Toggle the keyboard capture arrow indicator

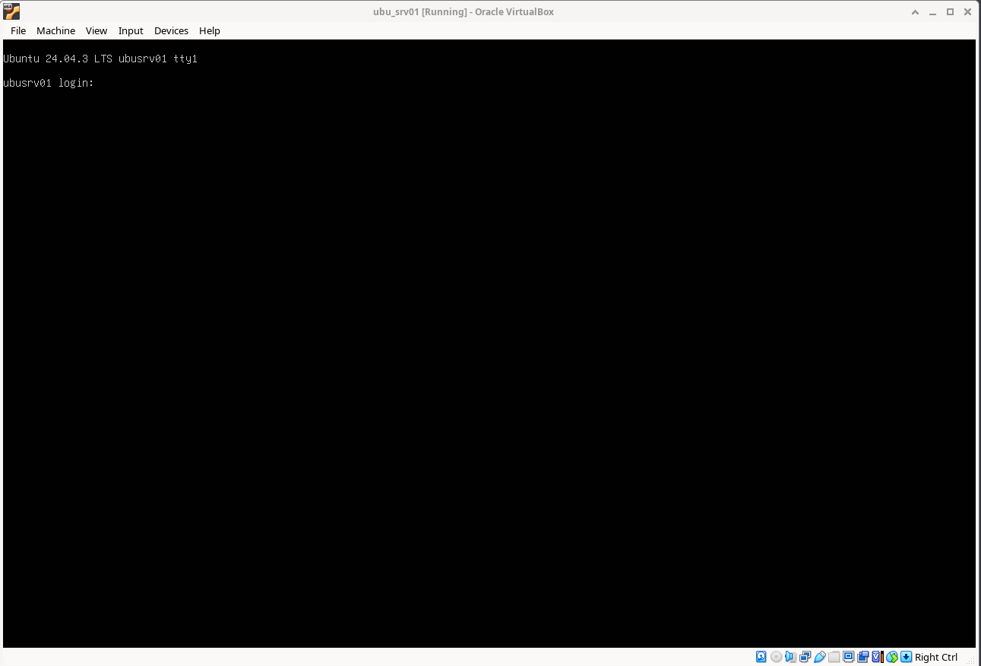(906, 657)
